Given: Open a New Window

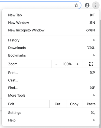Looking at the screenshot, I should 51,23.
